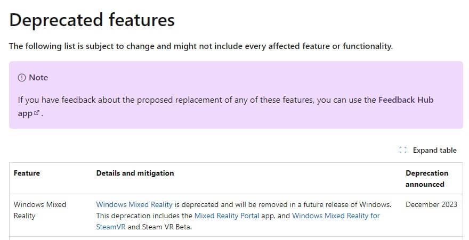Select the Details and mitigation column header
This screenshot has height=240, width=469.
click(135, 173)
